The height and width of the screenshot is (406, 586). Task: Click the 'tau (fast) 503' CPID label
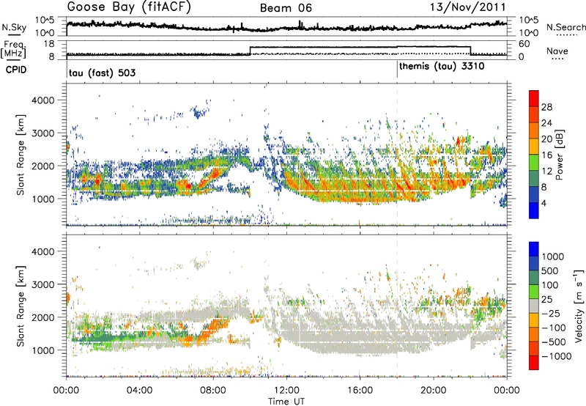[102, 73]
